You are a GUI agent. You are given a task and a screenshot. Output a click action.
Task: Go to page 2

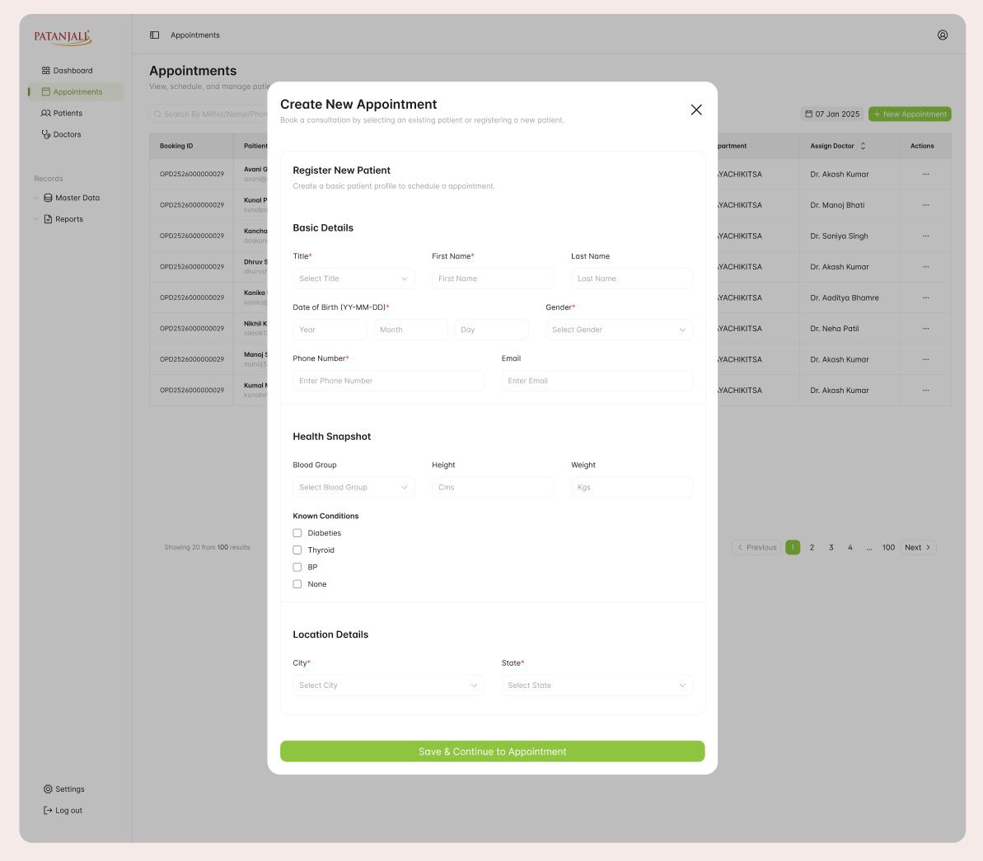(812, 547)
